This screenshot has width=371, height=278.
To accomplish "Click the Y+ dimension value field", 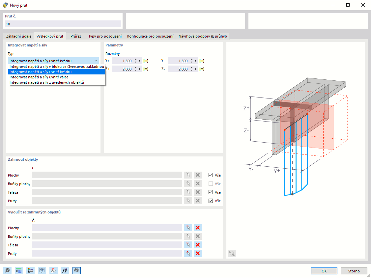I will pyautogui.click(x=123, y=61).
